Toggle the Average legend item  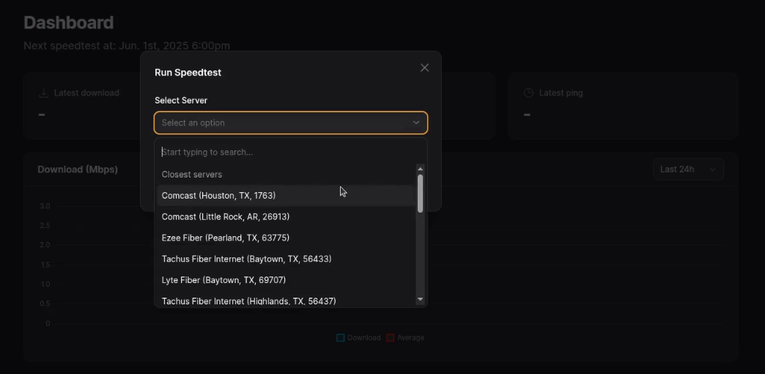[x=405, y=338]
